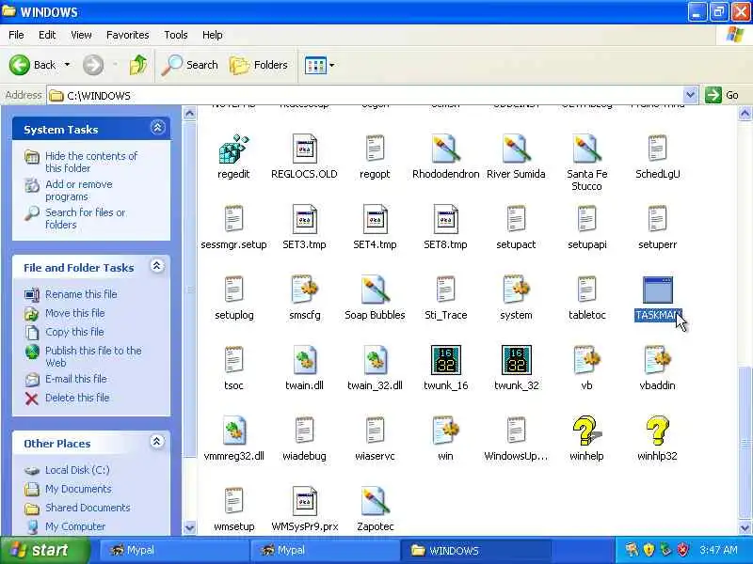The width and height of the screenshot is (753, 564).
Task: Open the Favorites menu
Action: 128,35
